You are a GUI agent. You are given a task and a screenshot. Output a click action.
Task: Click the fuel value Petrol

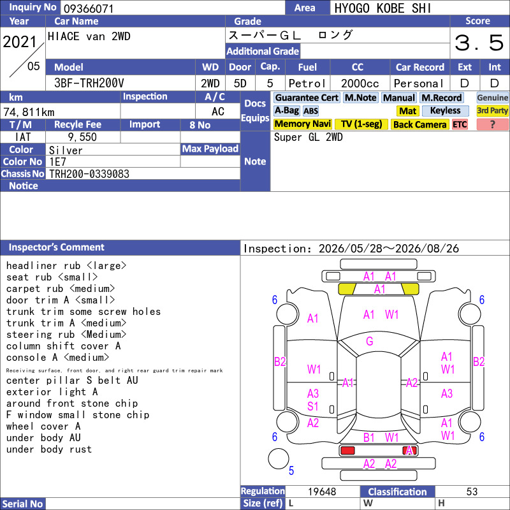coord(307,84)
